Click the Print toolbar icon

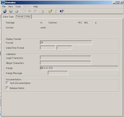point(17,11)
